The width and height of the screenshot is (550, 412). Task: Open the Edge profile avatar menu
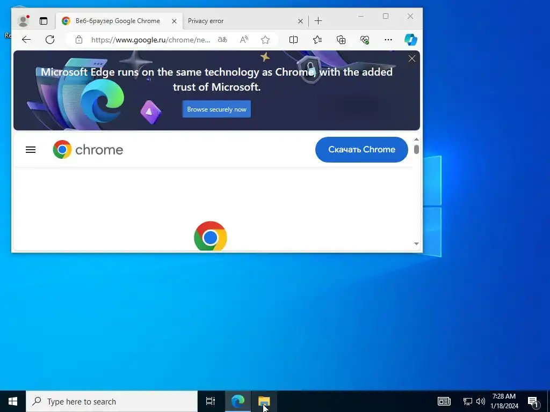(23, 21)
